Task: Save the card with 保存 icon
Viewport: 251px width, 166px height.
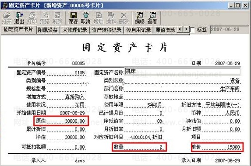Action: [73, 18]
